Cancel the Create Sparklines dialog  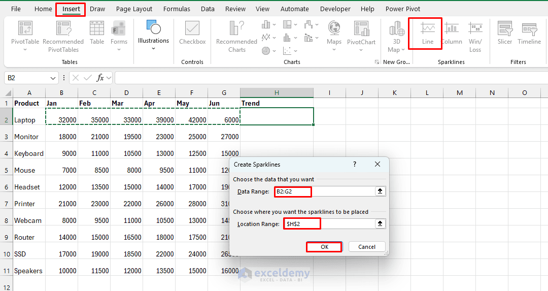click(367, 247)
